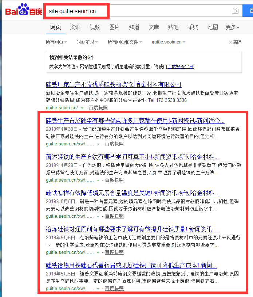
Task: Open the 地图 tab
Action: pyautogui.click(x=213, y=27)
